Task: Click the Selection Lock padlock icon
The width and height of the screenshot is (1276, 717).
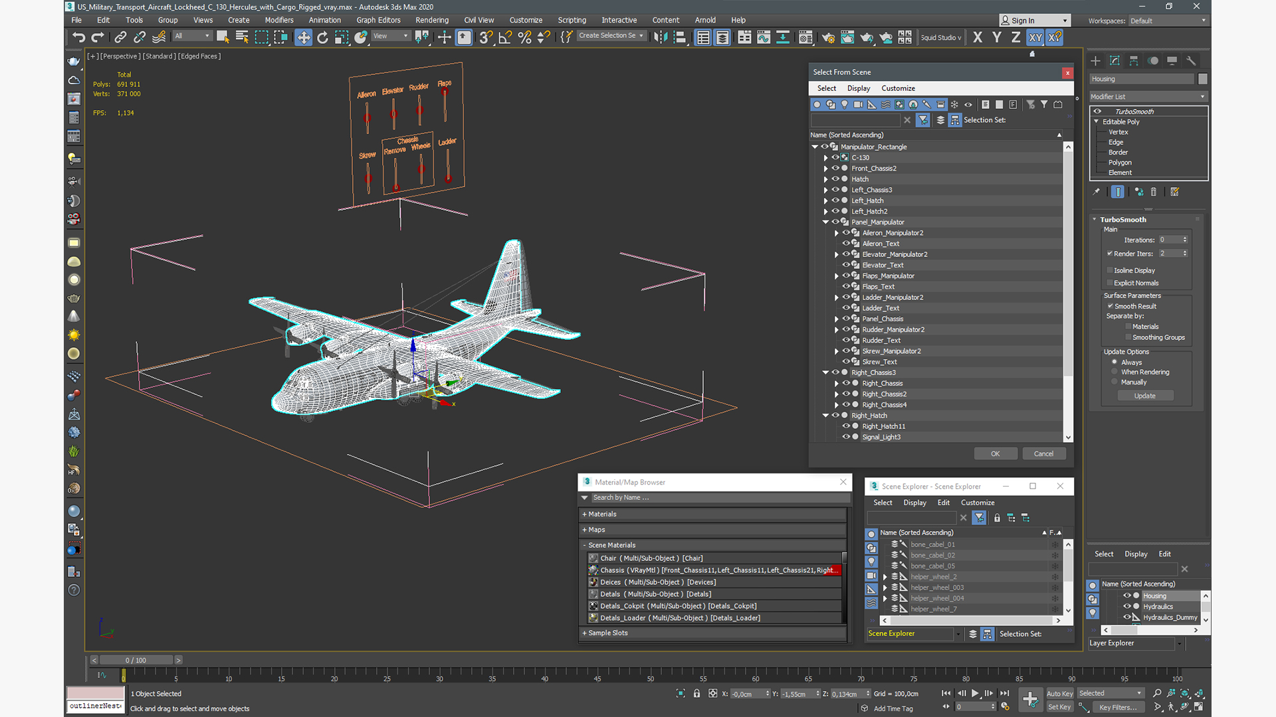Action: coord(696,693)
